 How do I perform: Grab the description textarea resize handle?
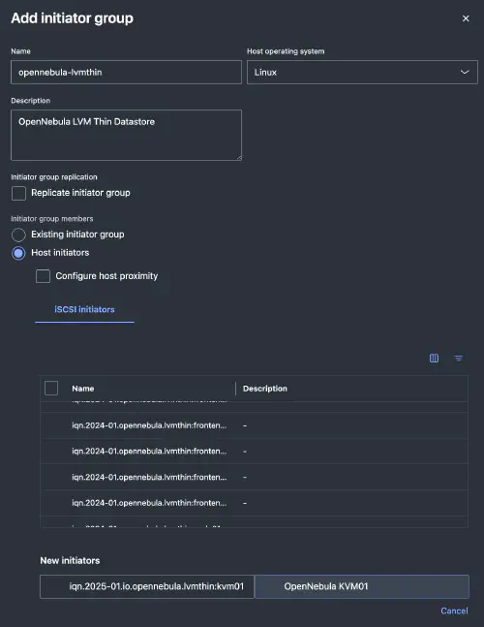tap(239, 158)
